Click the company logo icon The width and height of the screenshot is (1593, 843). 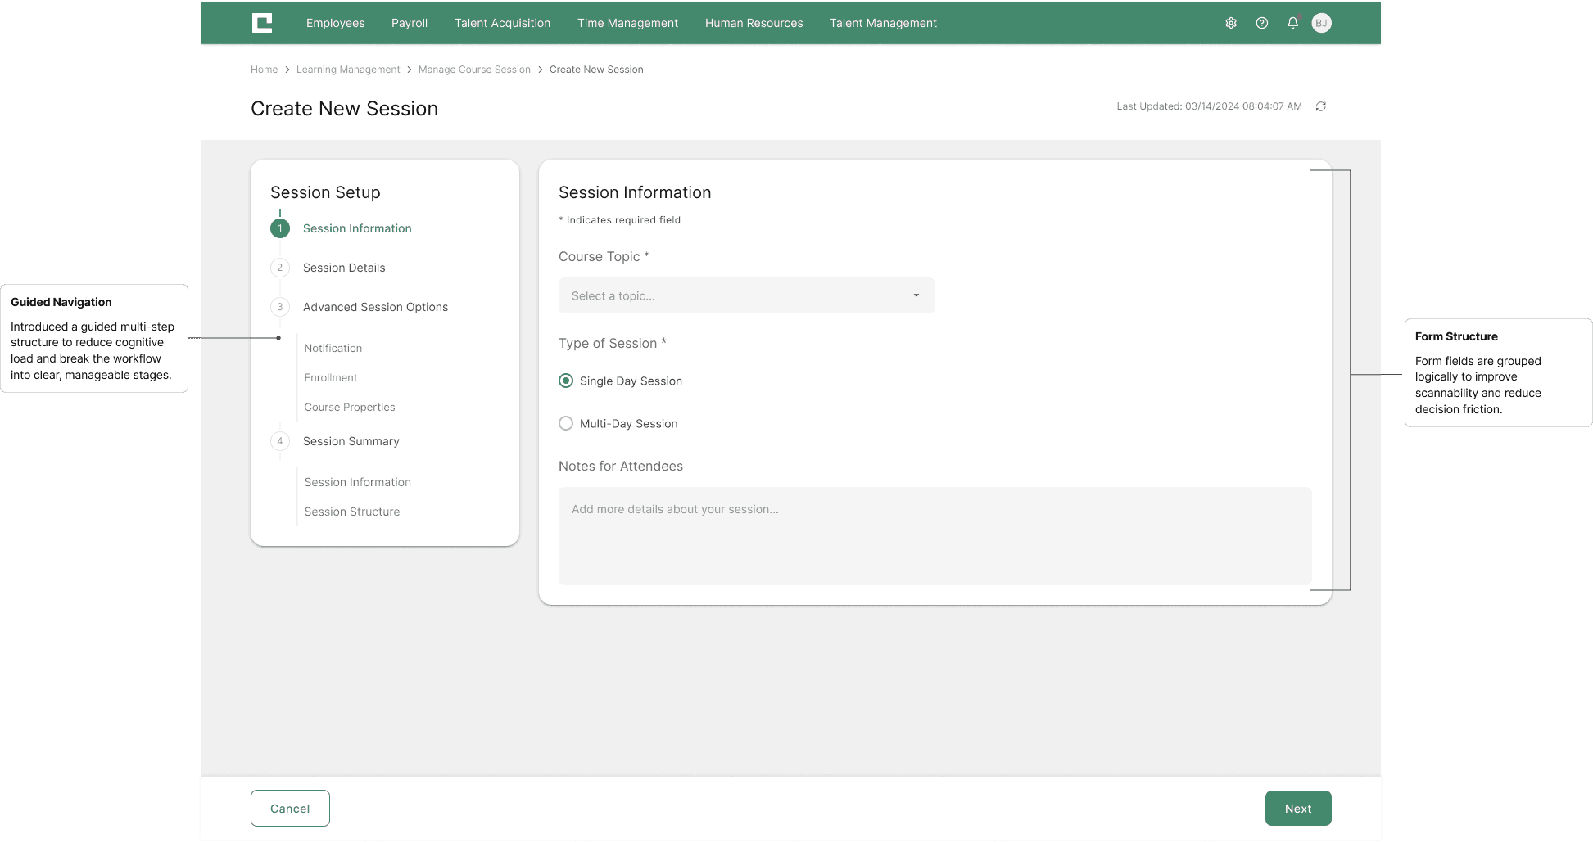(262, 23)
